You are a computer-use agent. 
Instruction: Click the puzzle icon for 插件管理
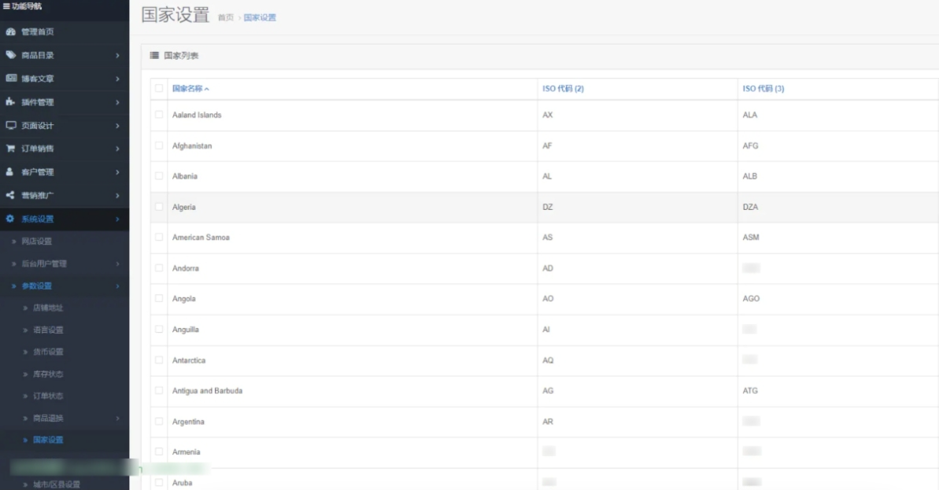[10, 102]
